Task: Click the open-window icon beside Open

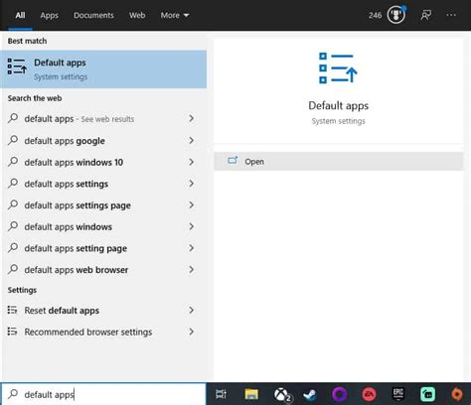Action: tap(233, 161)
